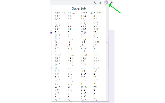
Task: Choose superscript n in the Super column
Action: coord(59,57)
